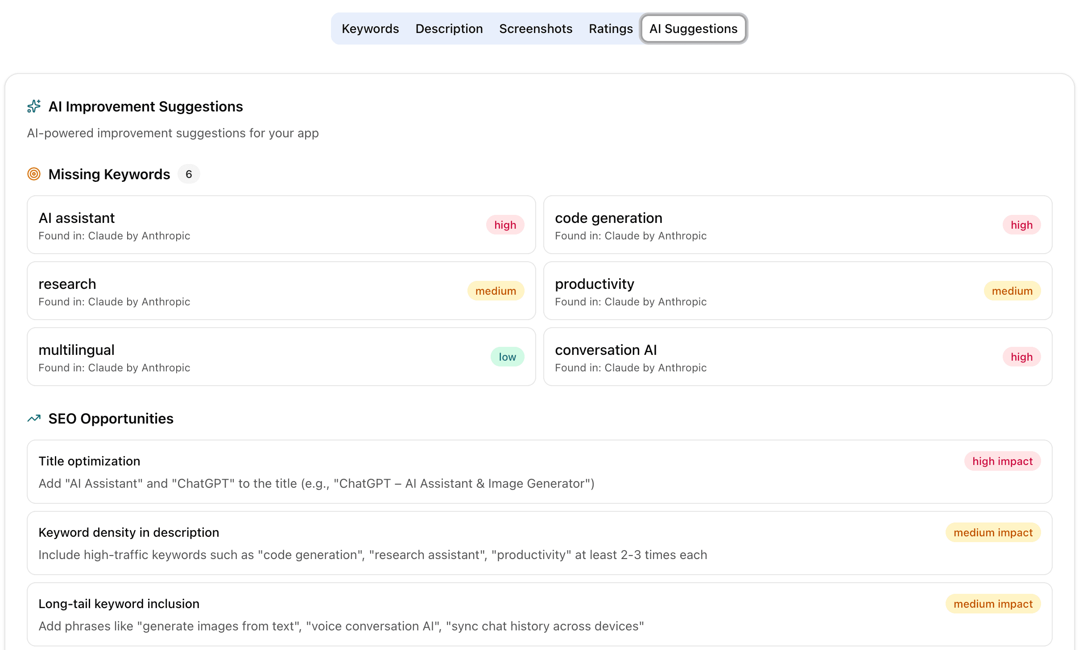Select the Screenshots tab
This screenshot has width=1083, height=650.
(x=536, y=29)
